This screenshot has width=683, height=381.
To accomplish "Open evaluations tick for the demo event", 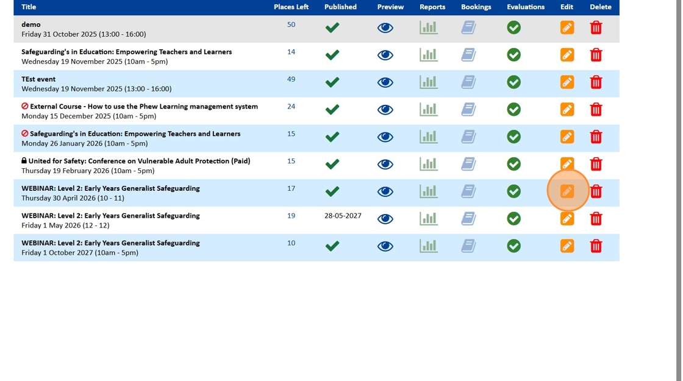I will (514, 27).
